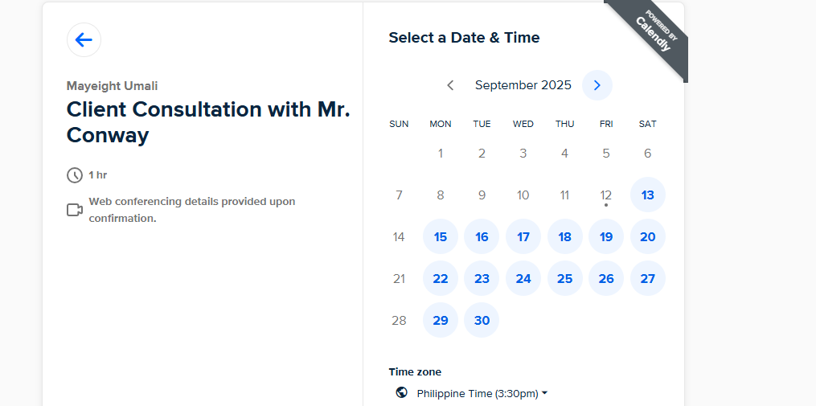
Task: Select Wednesday the 17th
Action: coord(523,237)
